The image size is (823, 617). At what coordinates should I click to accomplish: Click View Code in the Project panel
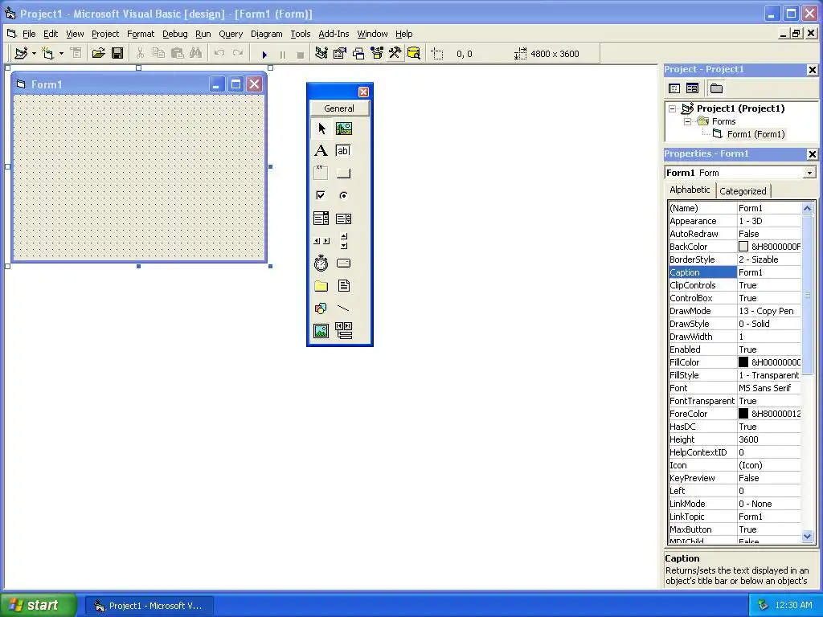point(674,88)
